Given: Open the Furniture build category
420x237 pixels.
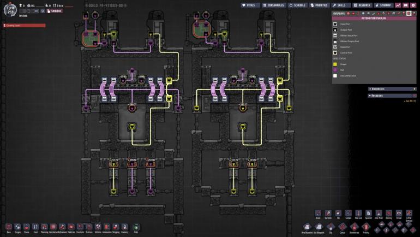Looking at the screenshot, I should pos(80,228).
